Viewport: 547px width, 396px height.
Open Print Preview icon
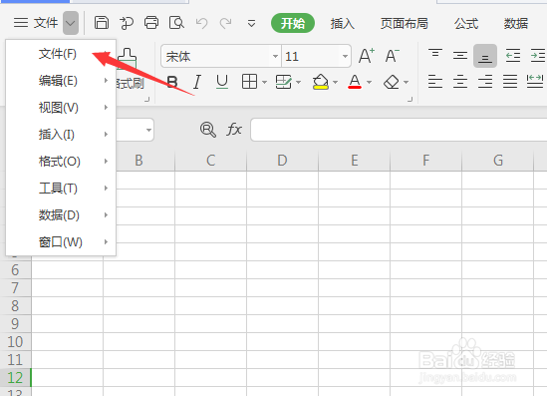(x=176, y=23)
